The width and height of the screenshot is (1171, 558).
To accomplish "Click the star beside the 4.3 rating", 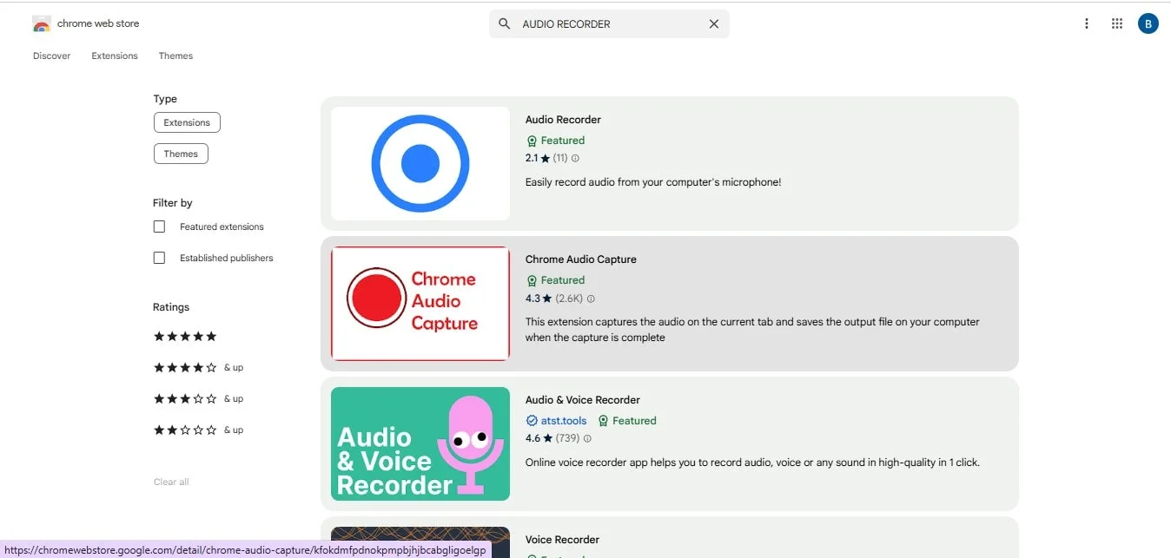I will pos(546,299).
